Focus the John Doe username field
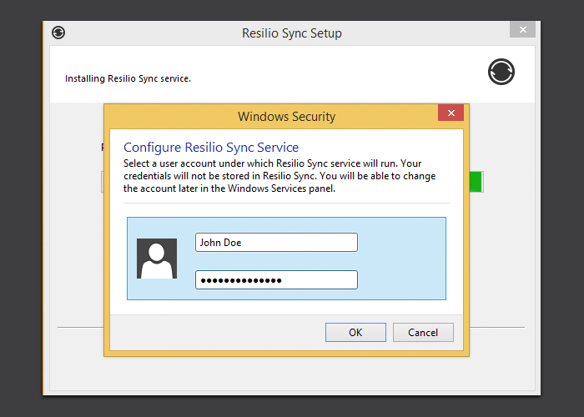Screen dimensions: 584x417 pyautogui.click(x=276, y=243)
